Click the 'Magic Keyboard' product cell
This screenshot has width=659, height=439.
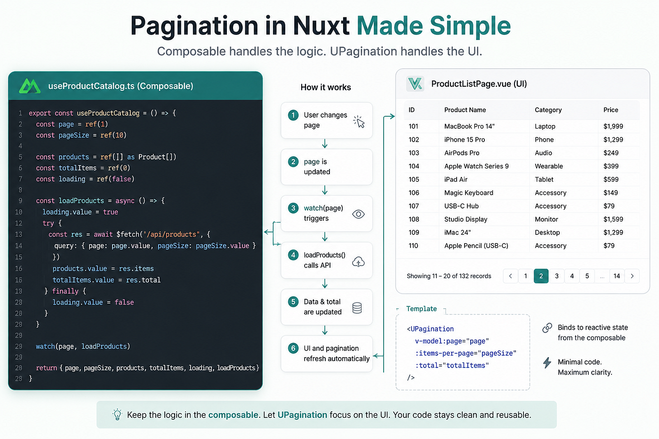(469, 193)
